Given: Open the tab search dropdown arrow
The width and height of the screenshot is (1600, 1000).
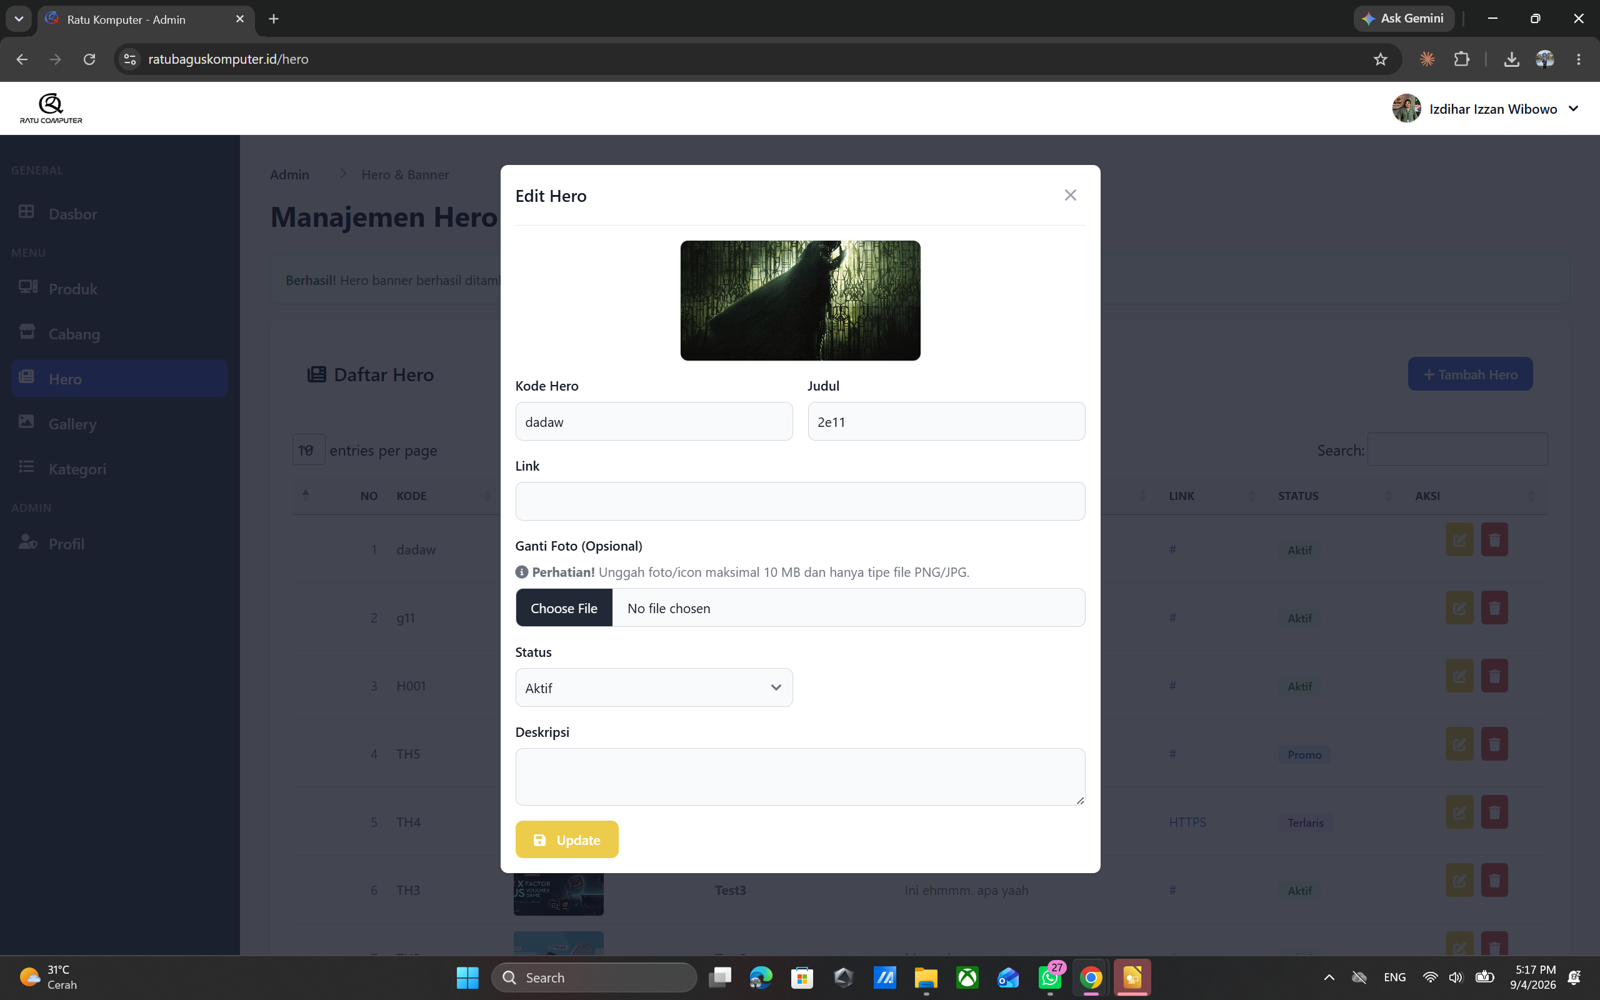Looking at the screenshot, I should point(19,19).
